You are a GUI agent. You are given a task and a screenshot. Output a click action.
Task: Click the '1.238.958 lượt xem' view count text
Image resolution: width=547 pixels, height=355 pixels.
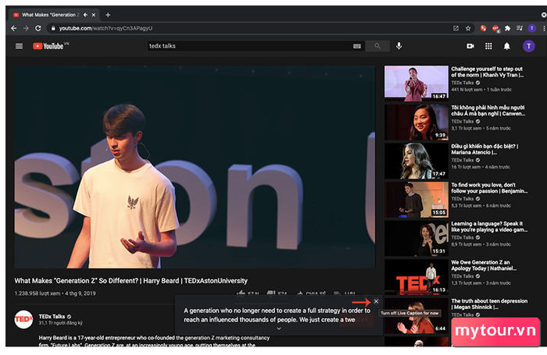pyautogui.click(x=38, y=293)
